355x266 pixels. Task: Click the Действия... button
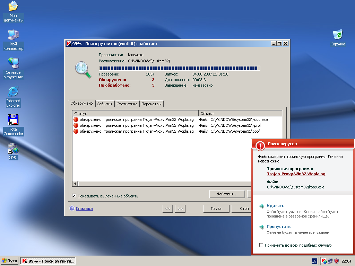pos(227,194)
